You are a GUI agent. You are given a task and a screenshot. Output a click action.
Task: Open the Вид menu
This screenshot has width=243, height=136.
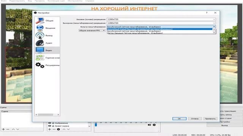click(30, 1)
